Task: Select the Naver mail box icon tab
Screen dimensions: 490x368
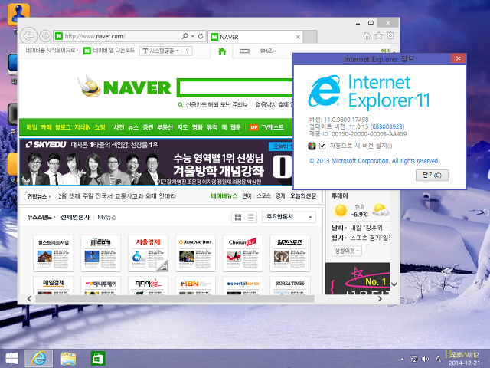Action: pos(244,51)
